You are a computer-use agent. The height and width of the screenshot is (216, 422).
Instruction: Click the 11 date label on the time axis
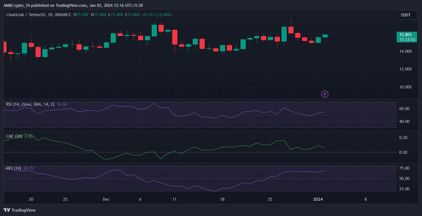[174, 199]
